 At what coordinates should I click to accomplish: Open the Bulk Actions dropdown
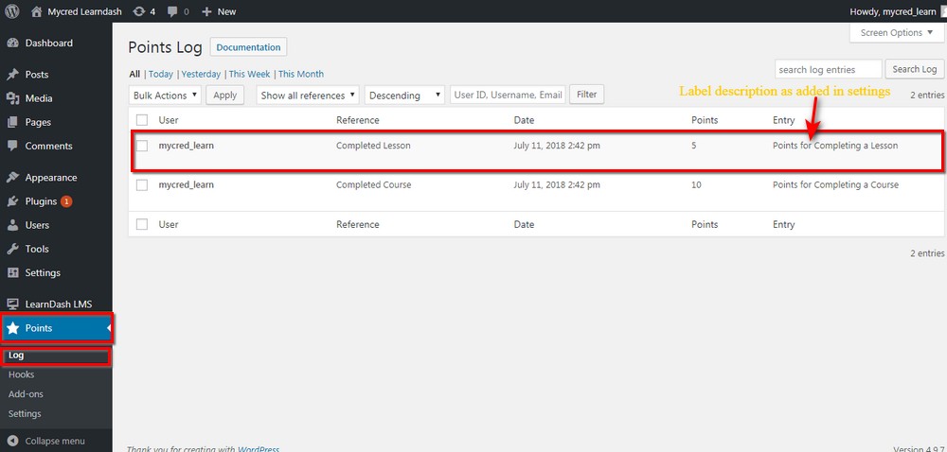click(165, 96)
